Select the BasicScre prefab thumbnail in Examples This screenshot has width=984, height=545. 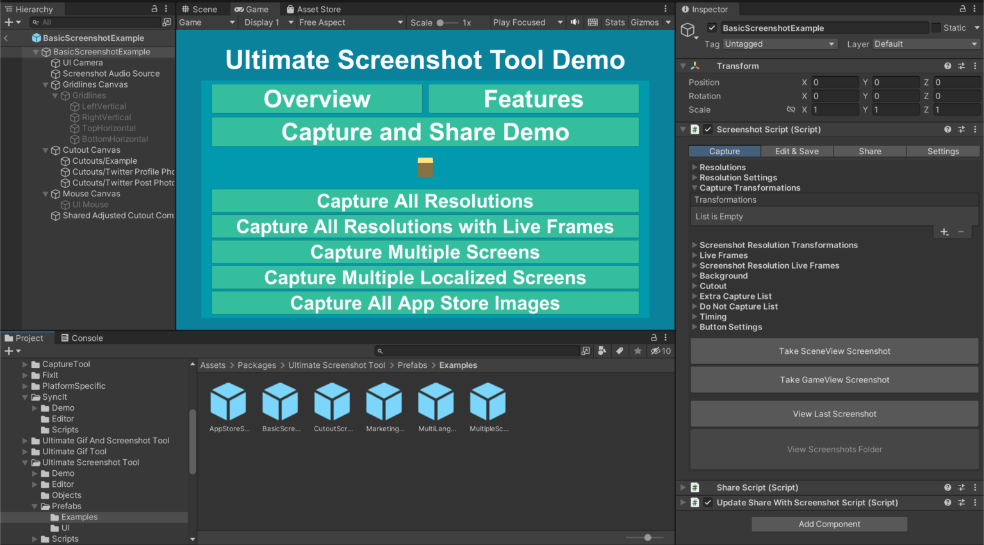[x=281, y=402]
